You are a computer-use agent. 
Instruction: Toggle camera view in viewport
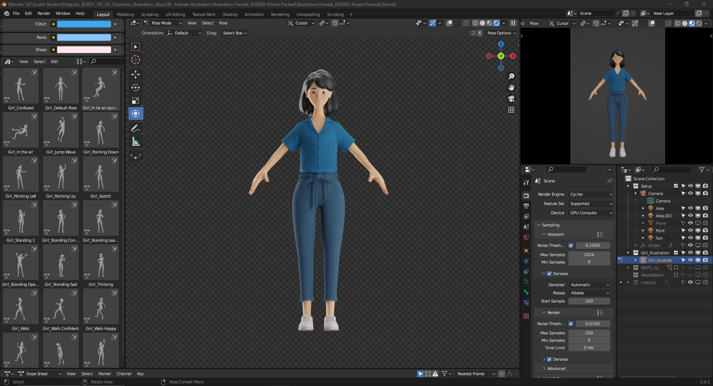(511, 99)
